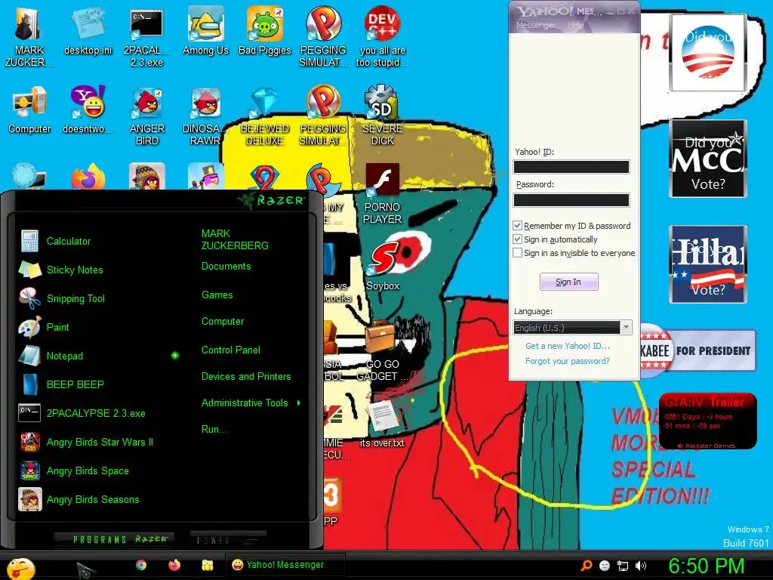
Task: Click the Sign In button
Action: (569, 282)
